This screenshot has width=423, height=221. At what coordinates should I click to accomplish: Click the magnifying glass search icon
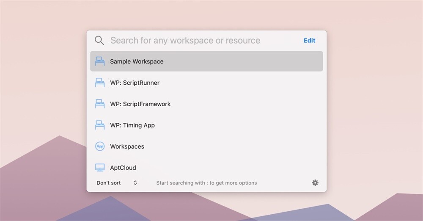click(x=99, y=41)
